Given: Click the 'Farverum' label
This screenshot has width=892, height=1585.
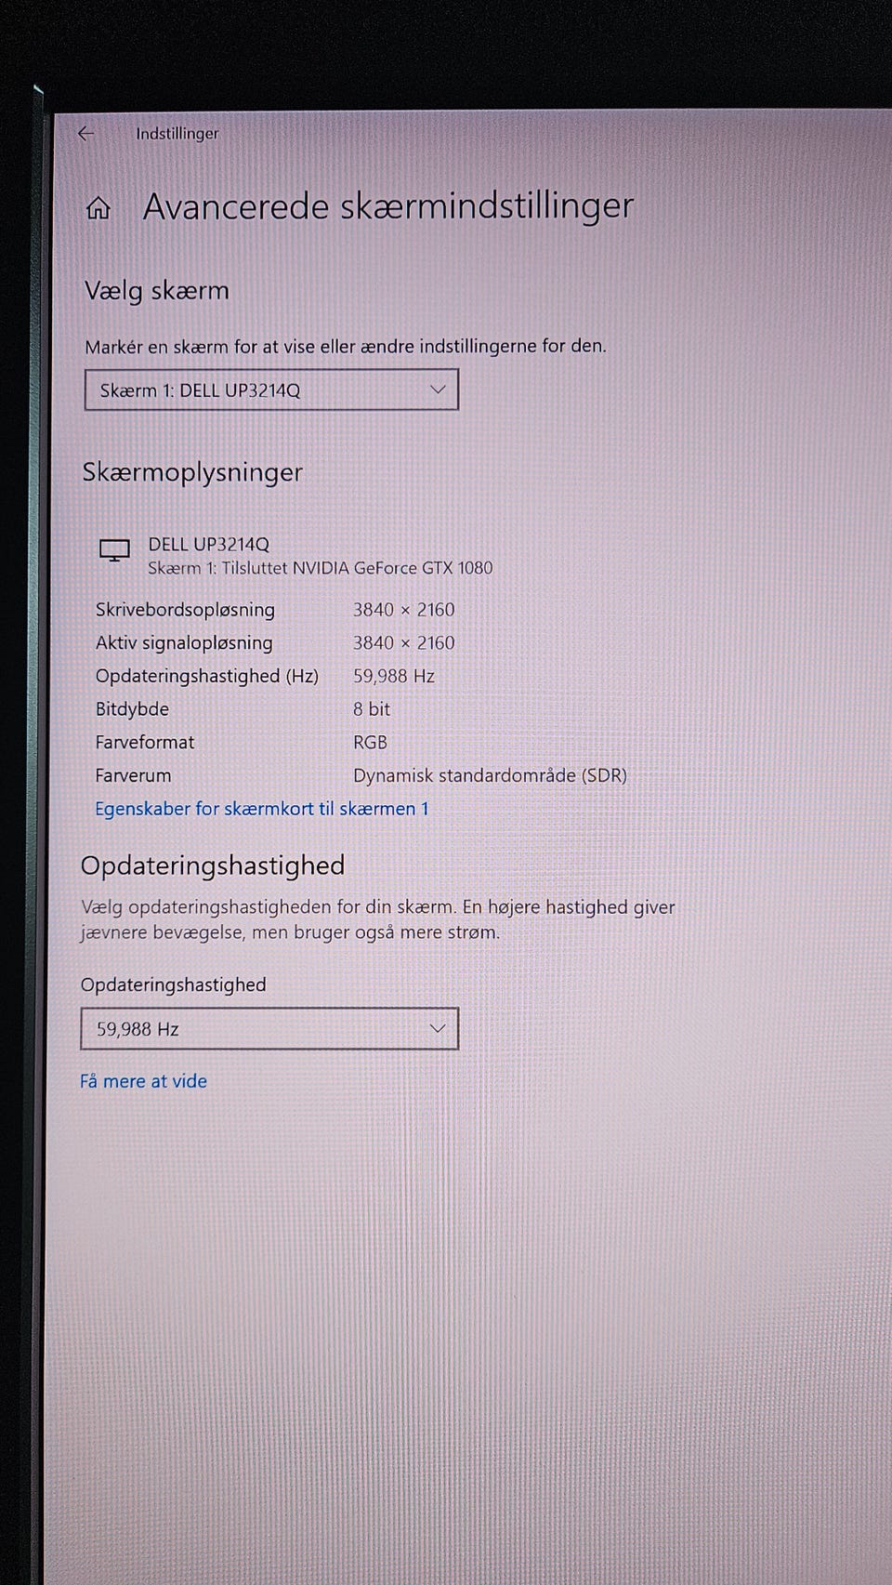Looking at the screenshot, I should pos(133,775).
